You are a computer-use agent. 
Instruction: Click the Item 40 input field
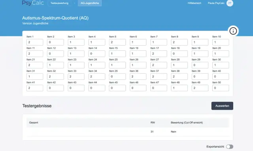pyautogui.click(x=221, y=77)
